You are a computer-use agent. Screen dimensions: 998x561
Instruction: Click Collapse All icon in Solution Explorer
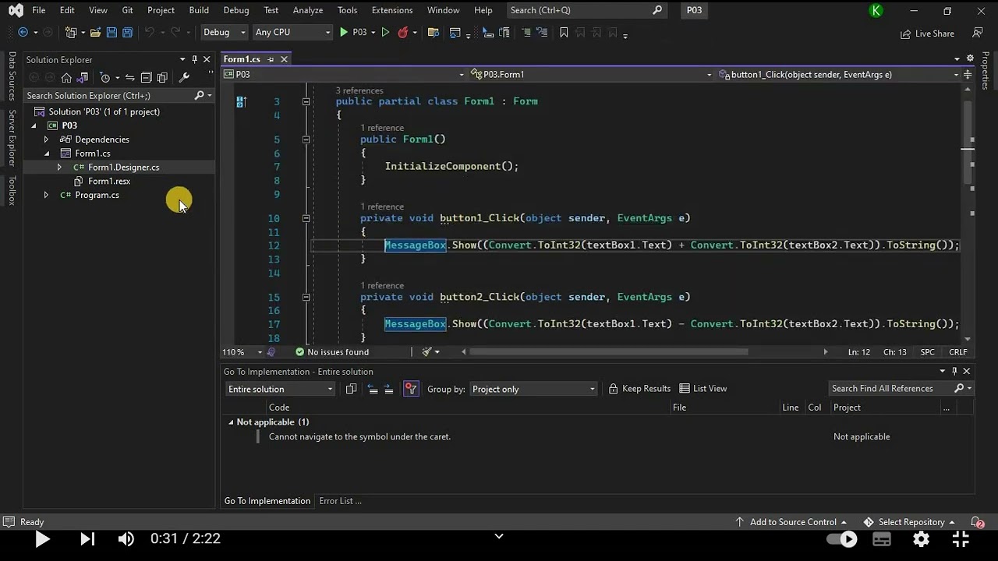click(x=146, y=77)
